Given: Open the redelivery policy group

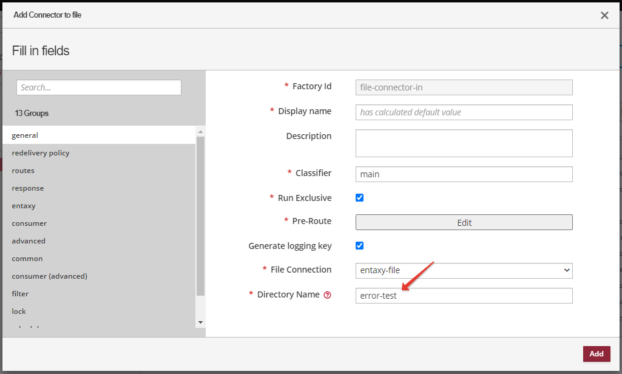Looking at the screenshot, I should pos(41,153).
